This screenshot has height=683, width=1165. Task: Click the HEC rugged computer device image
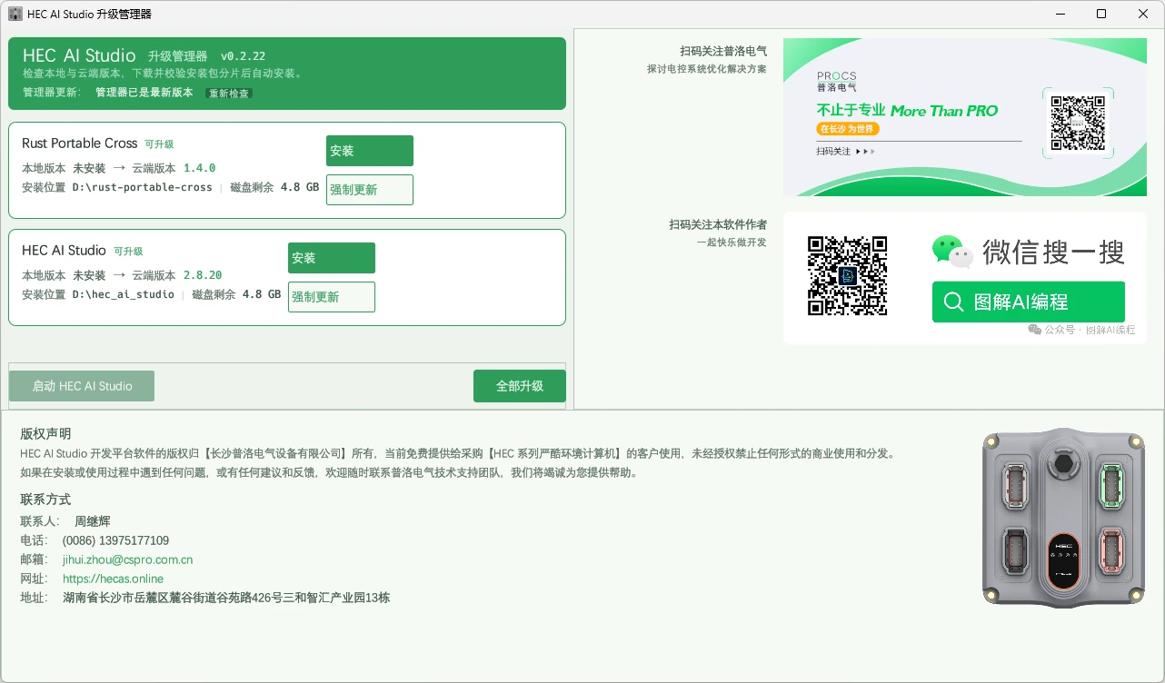[x=1063, y=518]
